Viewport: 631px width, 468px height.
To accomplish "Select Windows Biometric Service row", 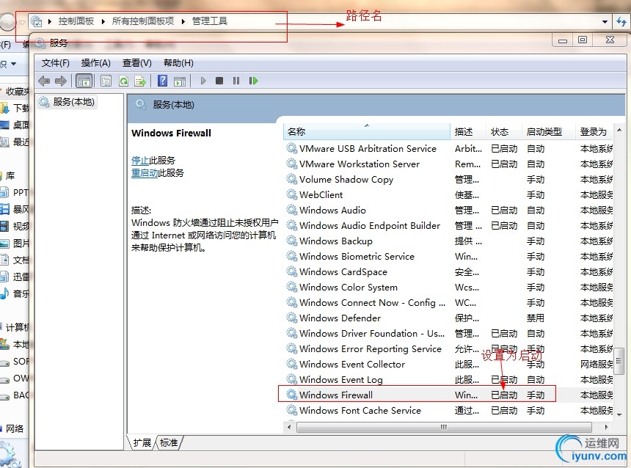I will (449, 256).
